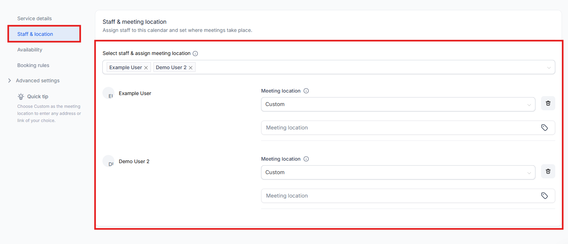Screen dimensions: 568x244
Task: Delete Example User's meeting location with trash icon
Action: 548,103
